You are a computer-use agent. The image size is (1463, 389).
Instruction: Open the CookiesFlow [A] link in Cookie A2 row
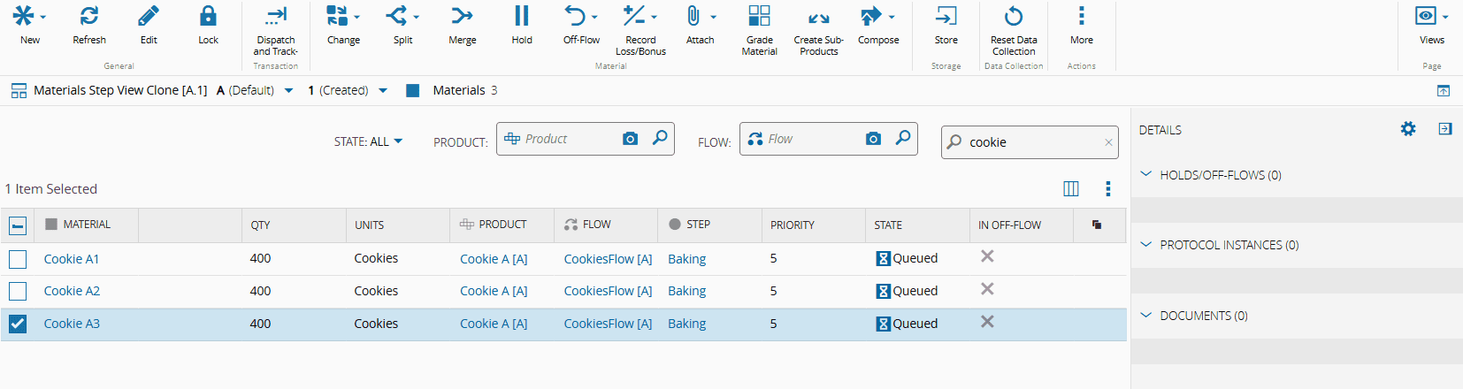coord(608,291)
